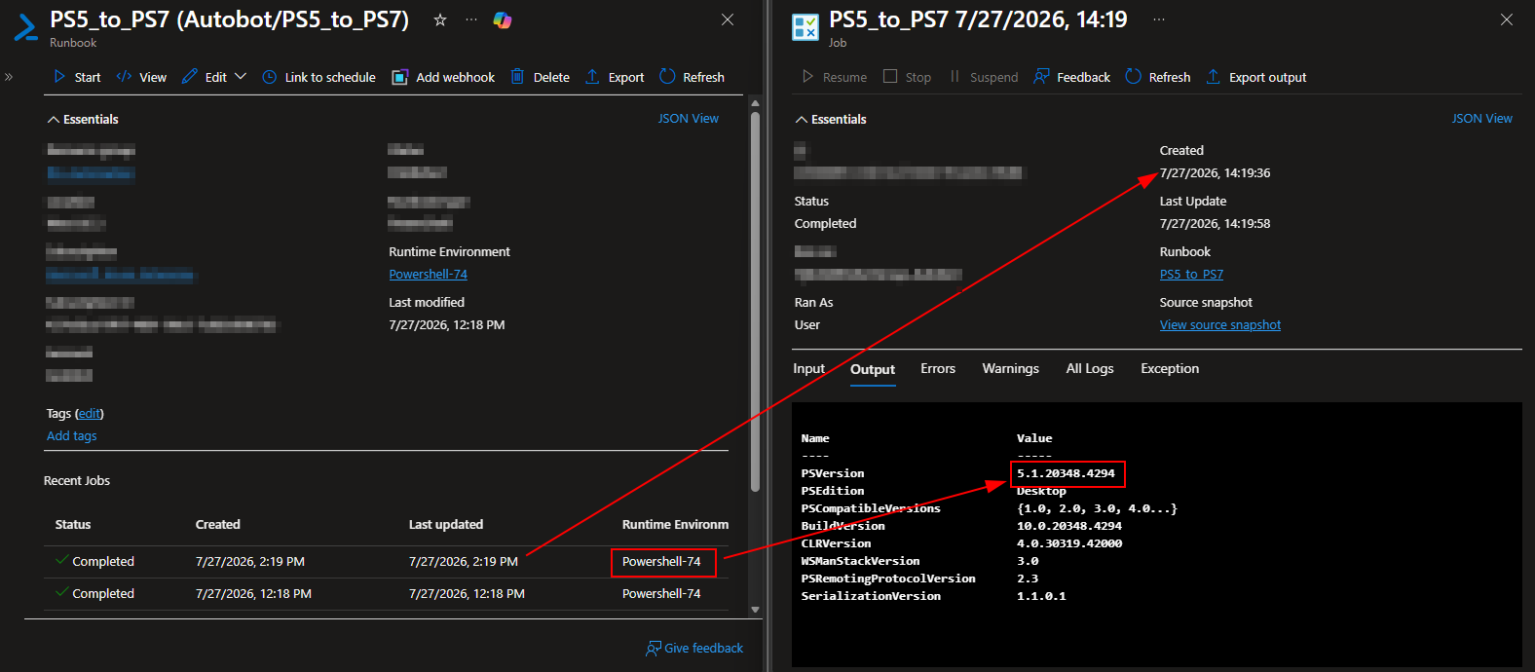Open more options ellipsis beside runbook title
This screenshot has height=672, width=1535.
pos(471,19)
